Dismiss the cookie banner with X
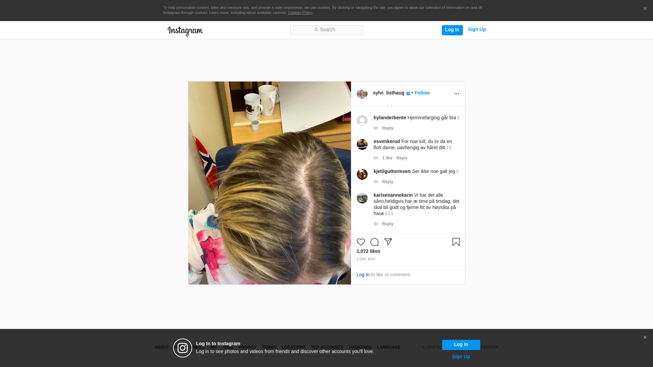Viewport: 653px width, 367px height. click(x=645, y=9)
